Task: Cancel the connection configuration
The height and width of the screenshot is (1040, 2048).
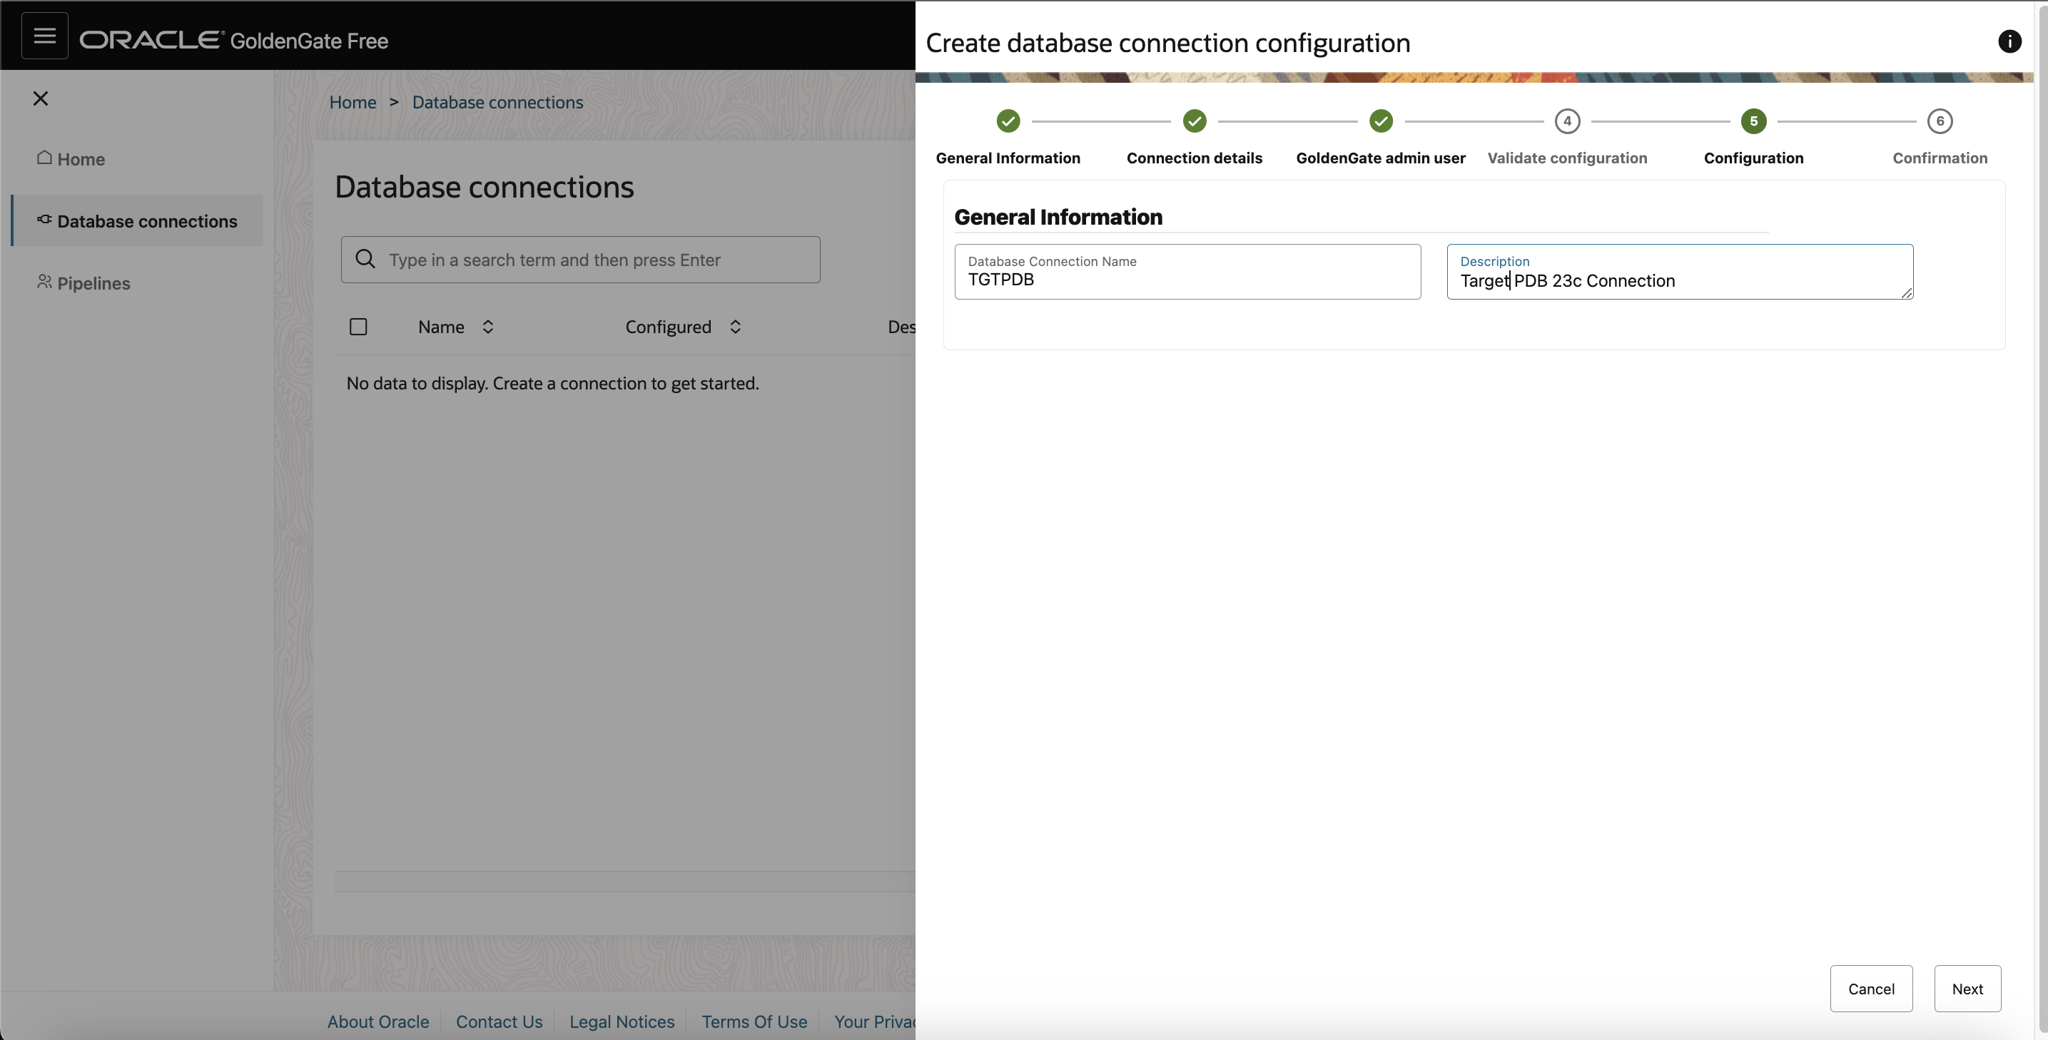Action: (1872, 989)
